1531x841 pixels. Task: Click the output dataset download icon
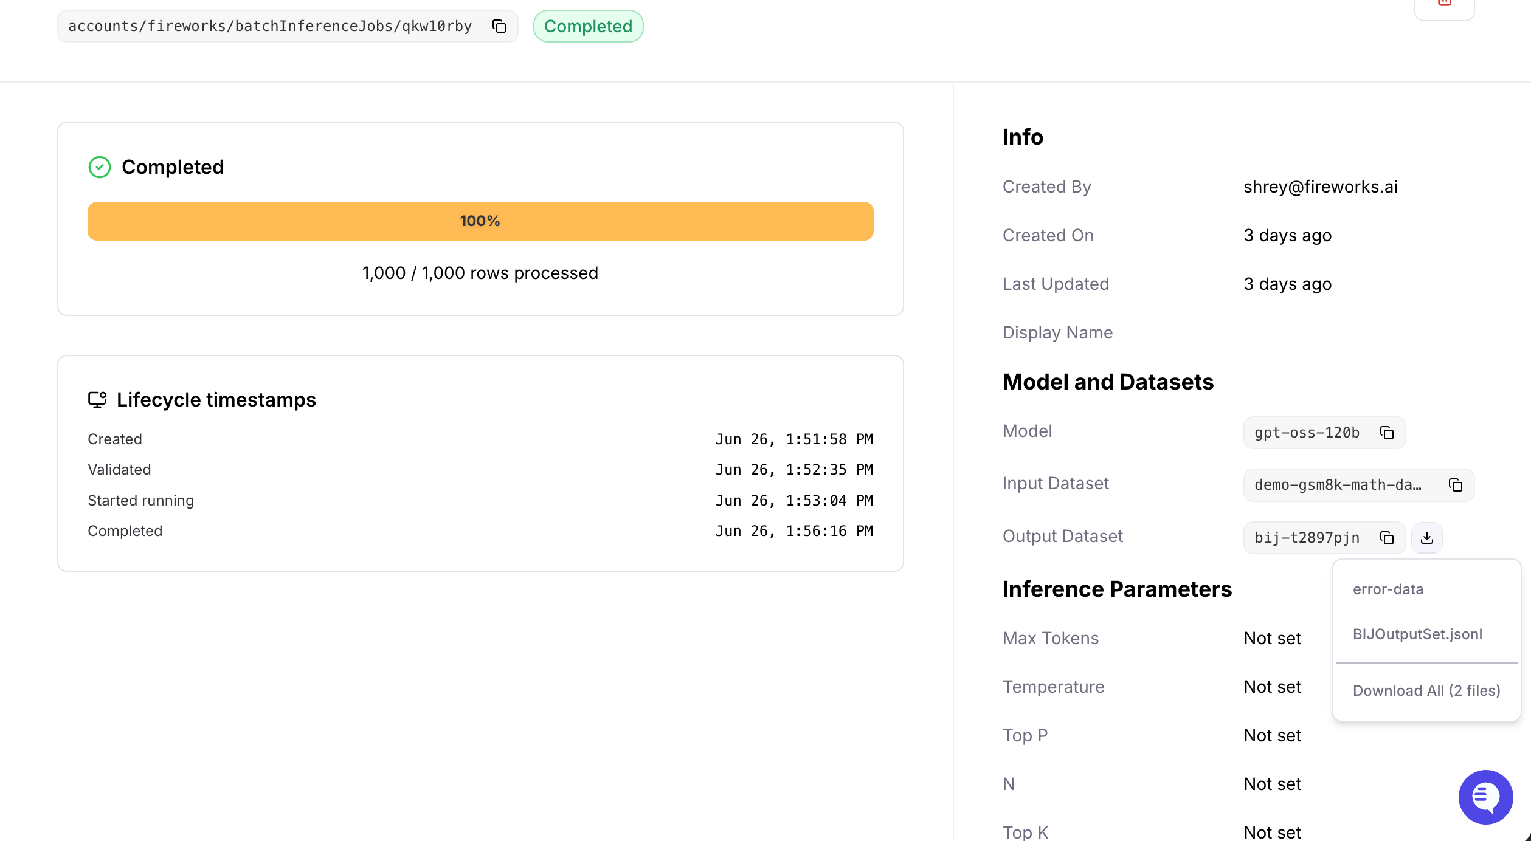pos(1427,538)
